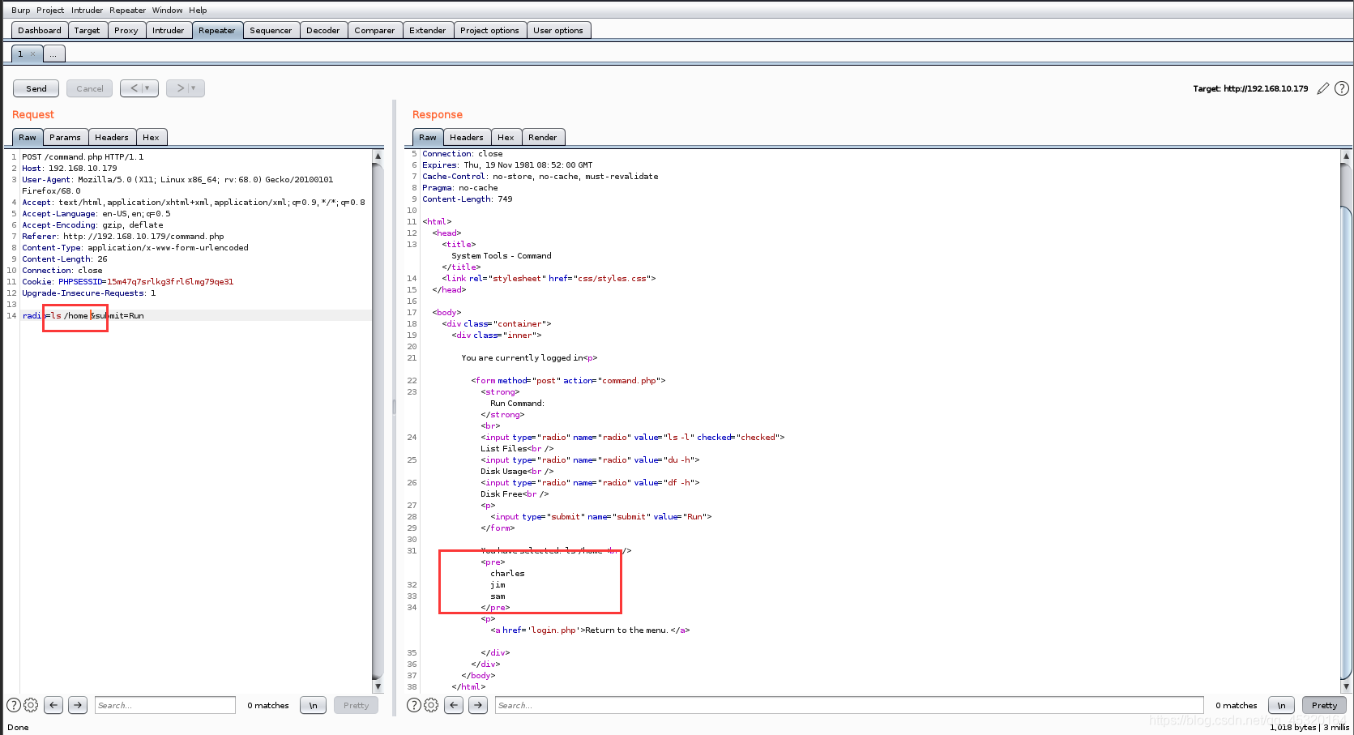Select response Headers view tab
The height and width of the screenshot is (735, 1354).
click(x=467, y=138)
